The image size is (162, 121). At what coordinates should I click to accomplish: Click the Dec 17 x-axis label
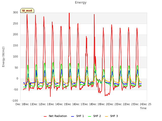[79, 104]
